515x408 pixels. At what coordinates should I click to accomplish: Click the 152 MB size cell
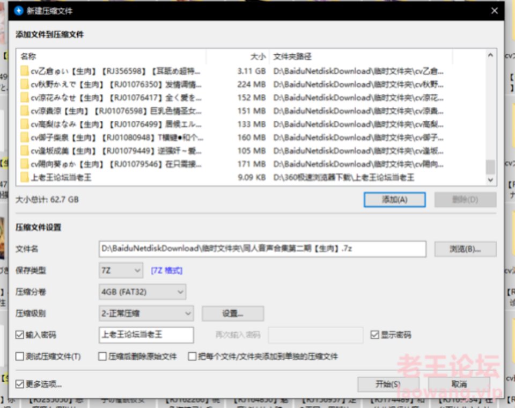251,98
